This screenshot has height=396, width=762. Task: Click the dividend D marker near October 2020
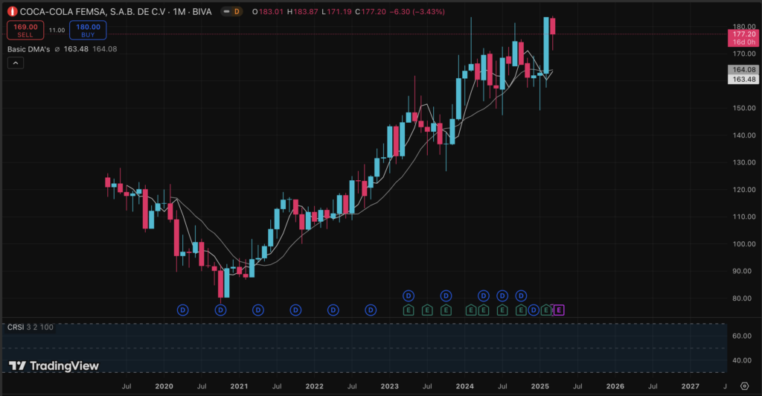click(220, 310)
